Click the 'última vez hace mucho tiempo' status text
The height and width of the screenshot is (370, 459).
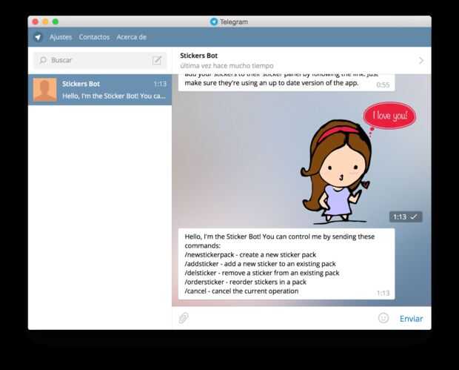(x=227, y=66)
